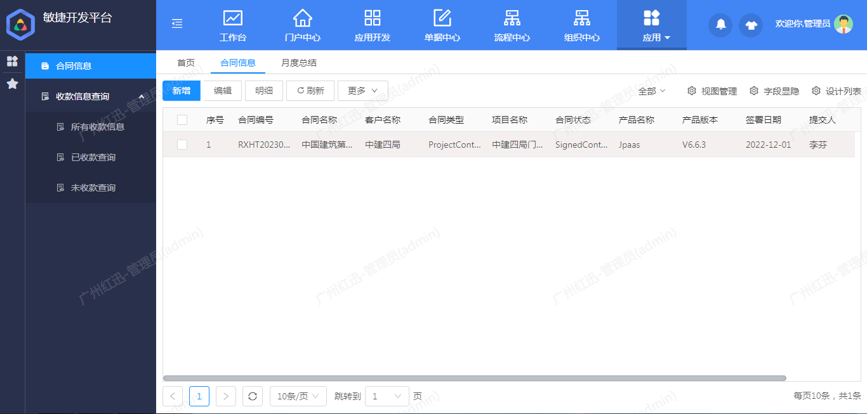Open 字段显隐 link

[781, 91]
